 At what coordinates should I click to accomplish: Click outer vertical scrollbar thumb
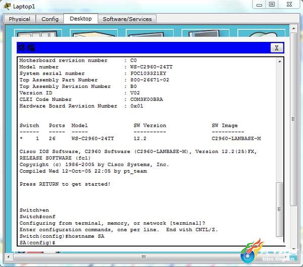click(293, 119)
